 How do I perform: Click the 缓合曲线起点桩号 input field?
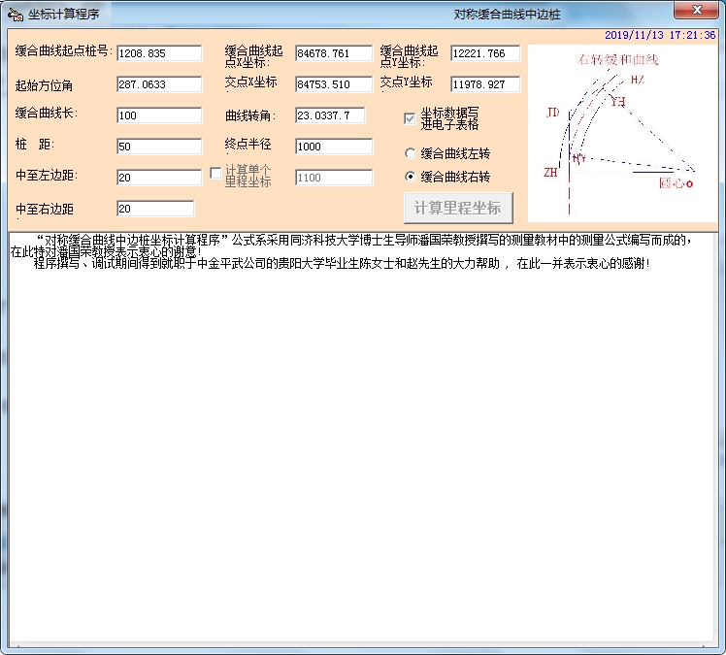(x=159, y=53)
